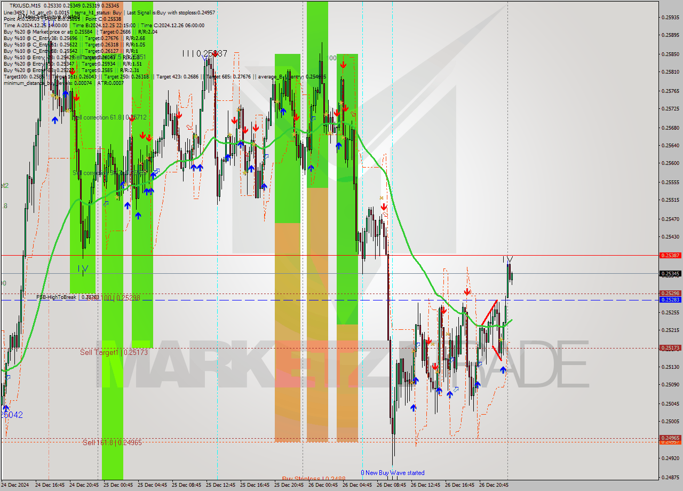The height and width of the screenshot is (491, 683).
Task: Click the '26 Dec 04:45' time label
Action: [x=358, y=485]
